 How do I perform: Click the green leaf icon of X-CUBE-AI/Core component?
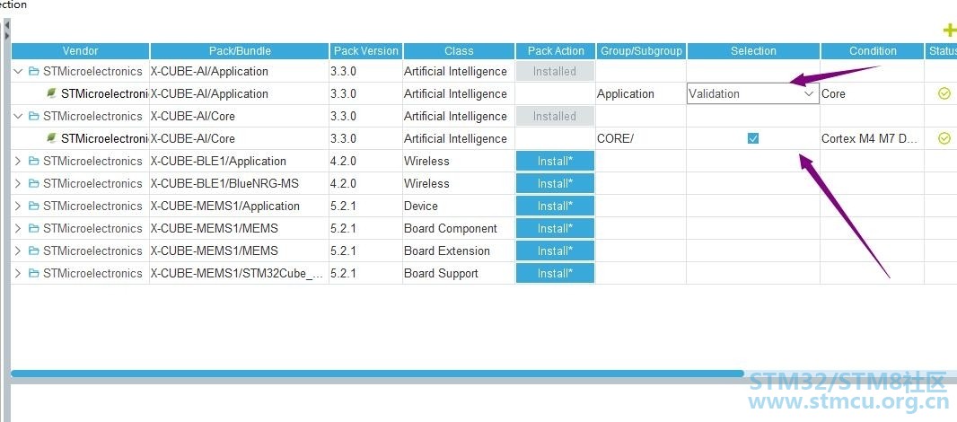click(52, 138)
